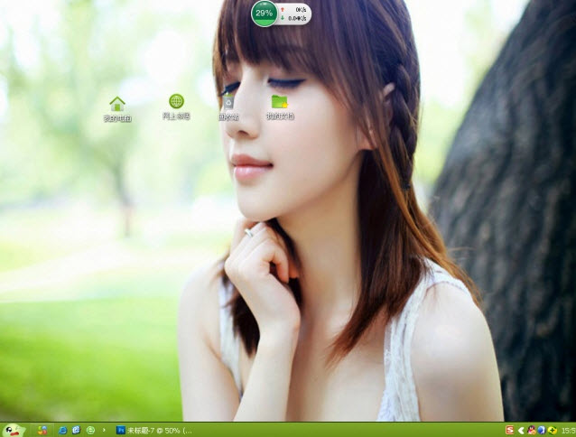Open the QQ penguin tray icon
This screenshot has width=576, height=437.
pyautogui.click(x=531, y=430)
